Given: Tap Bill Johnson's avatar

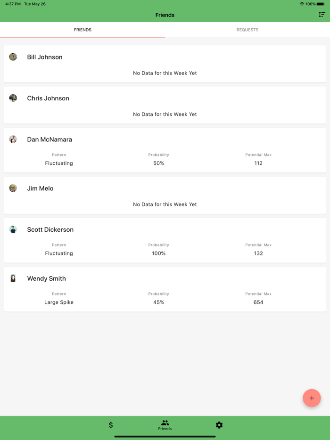Looking at the screenshot, I should pos(13,57).
